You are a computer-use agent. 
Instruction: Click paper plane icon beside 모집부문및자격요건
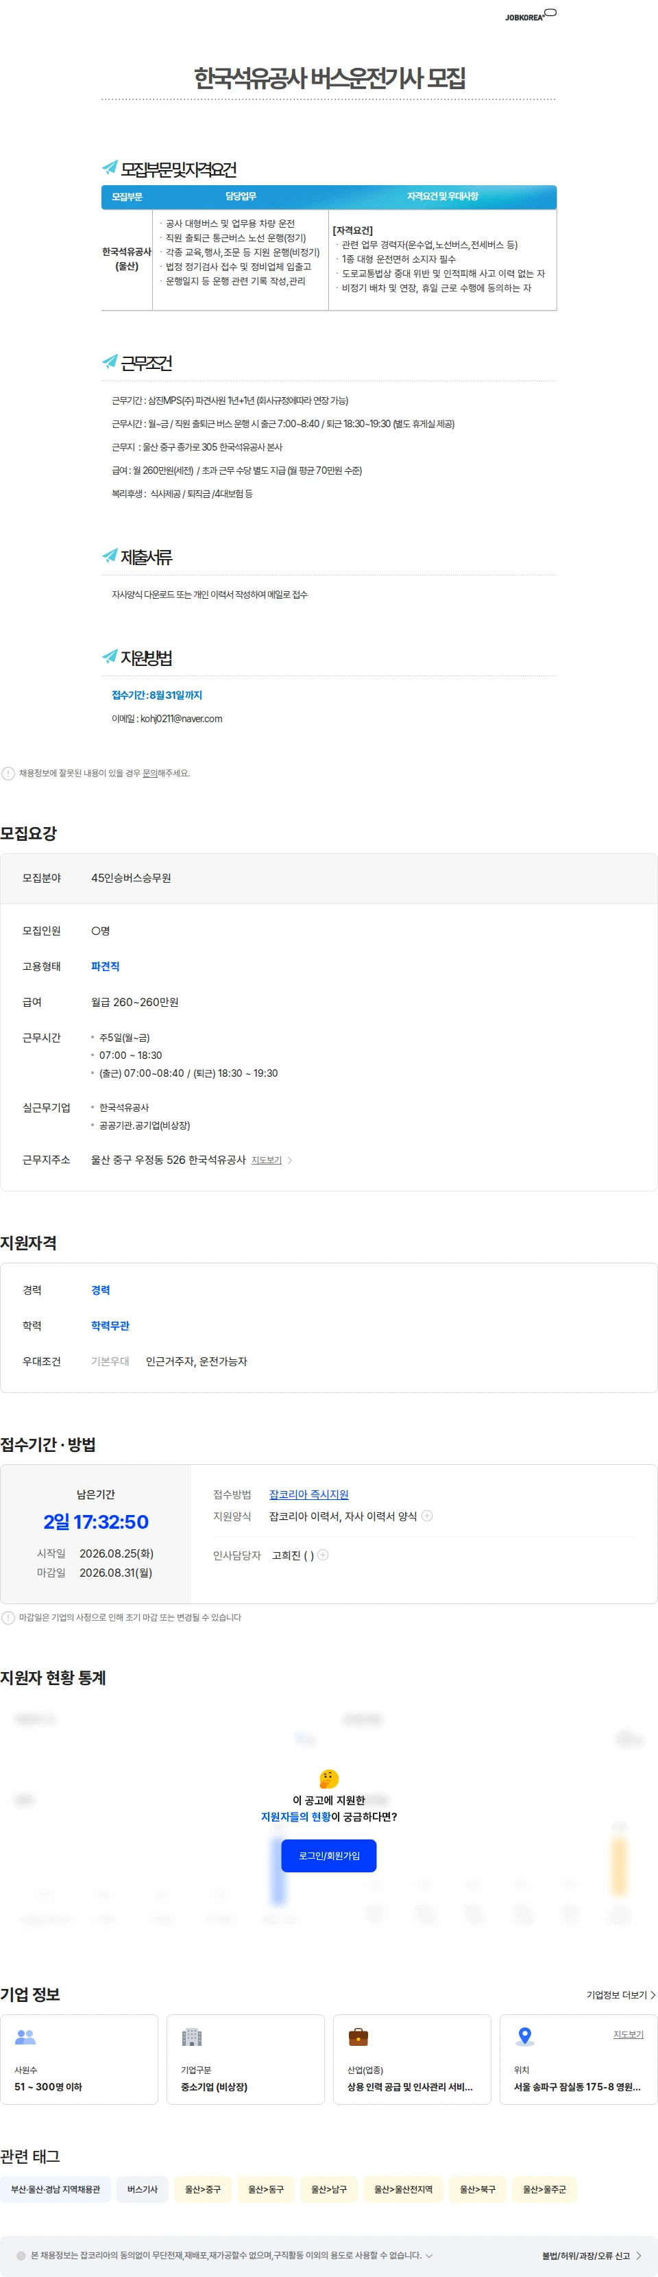[110, 167]
